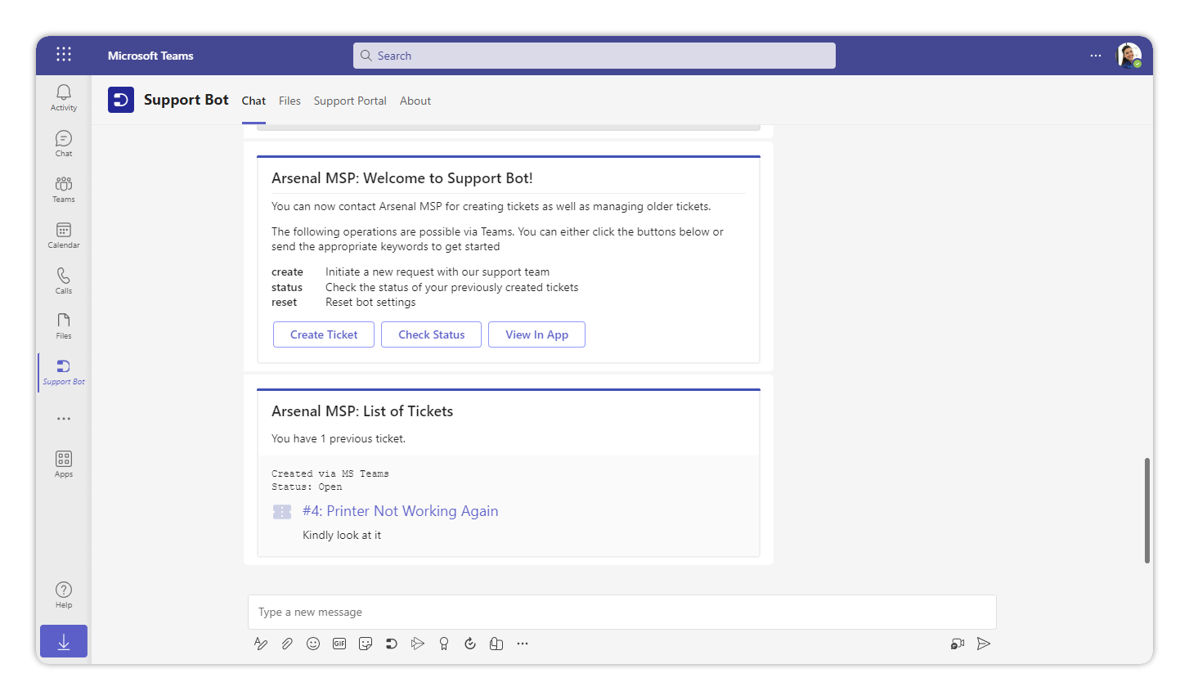Open the GIF picker
This screenshot has height=700, width=1189.
[339, 644]
